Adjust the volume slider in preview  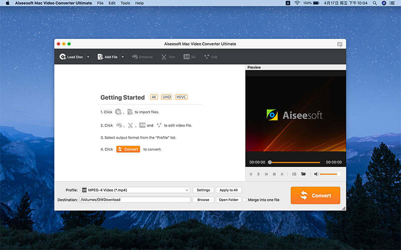[330, 174]
